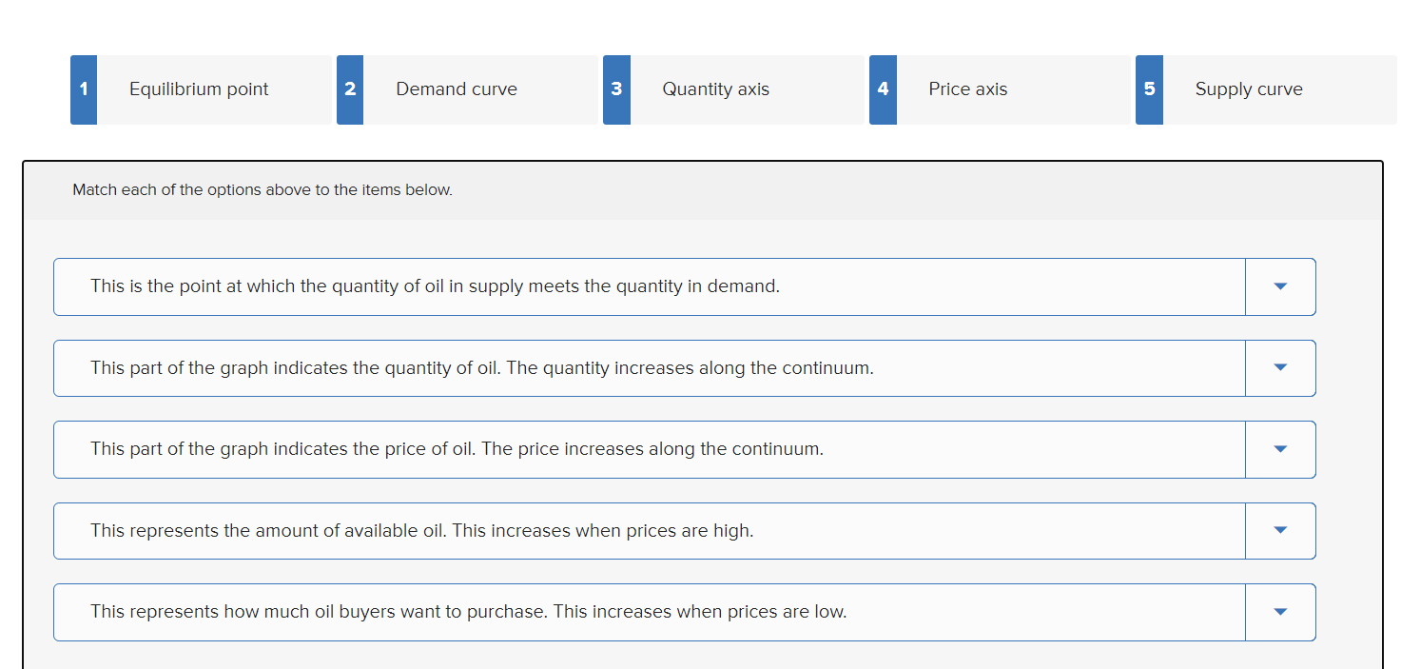The image size is (1401, 669).
Task: Click the blue badge numbered 2
Action: tap(349, 89)
